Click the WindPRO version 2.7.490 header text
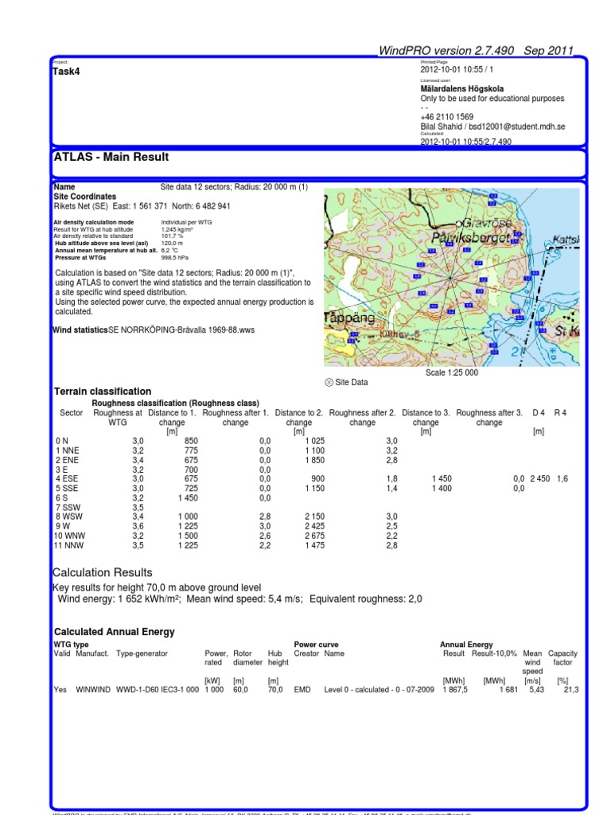 click(476, 50)
